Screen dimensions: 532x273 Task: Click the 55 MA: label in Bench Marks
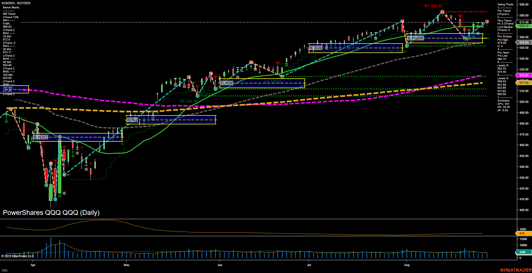[x=7, y=62]
